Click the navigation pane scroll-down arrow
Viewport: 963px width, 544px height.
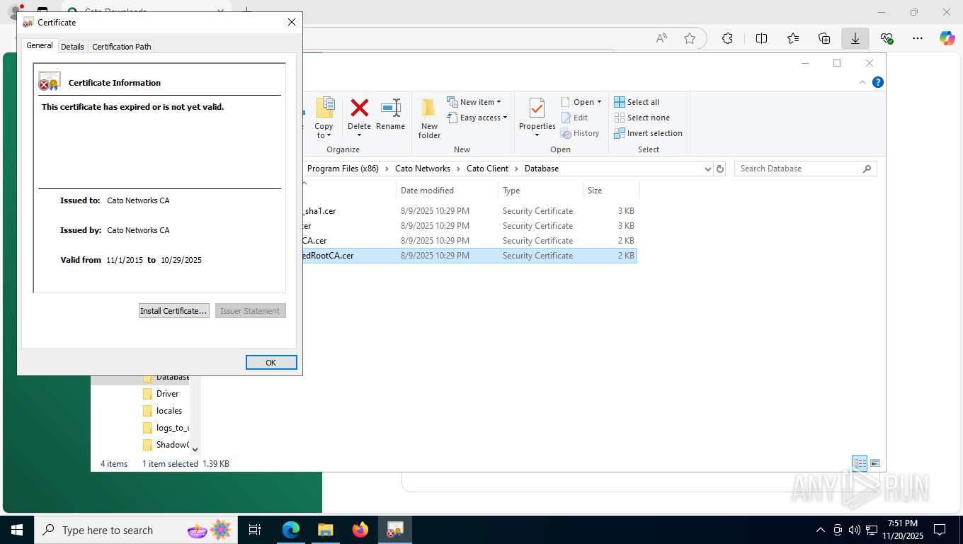195,449
